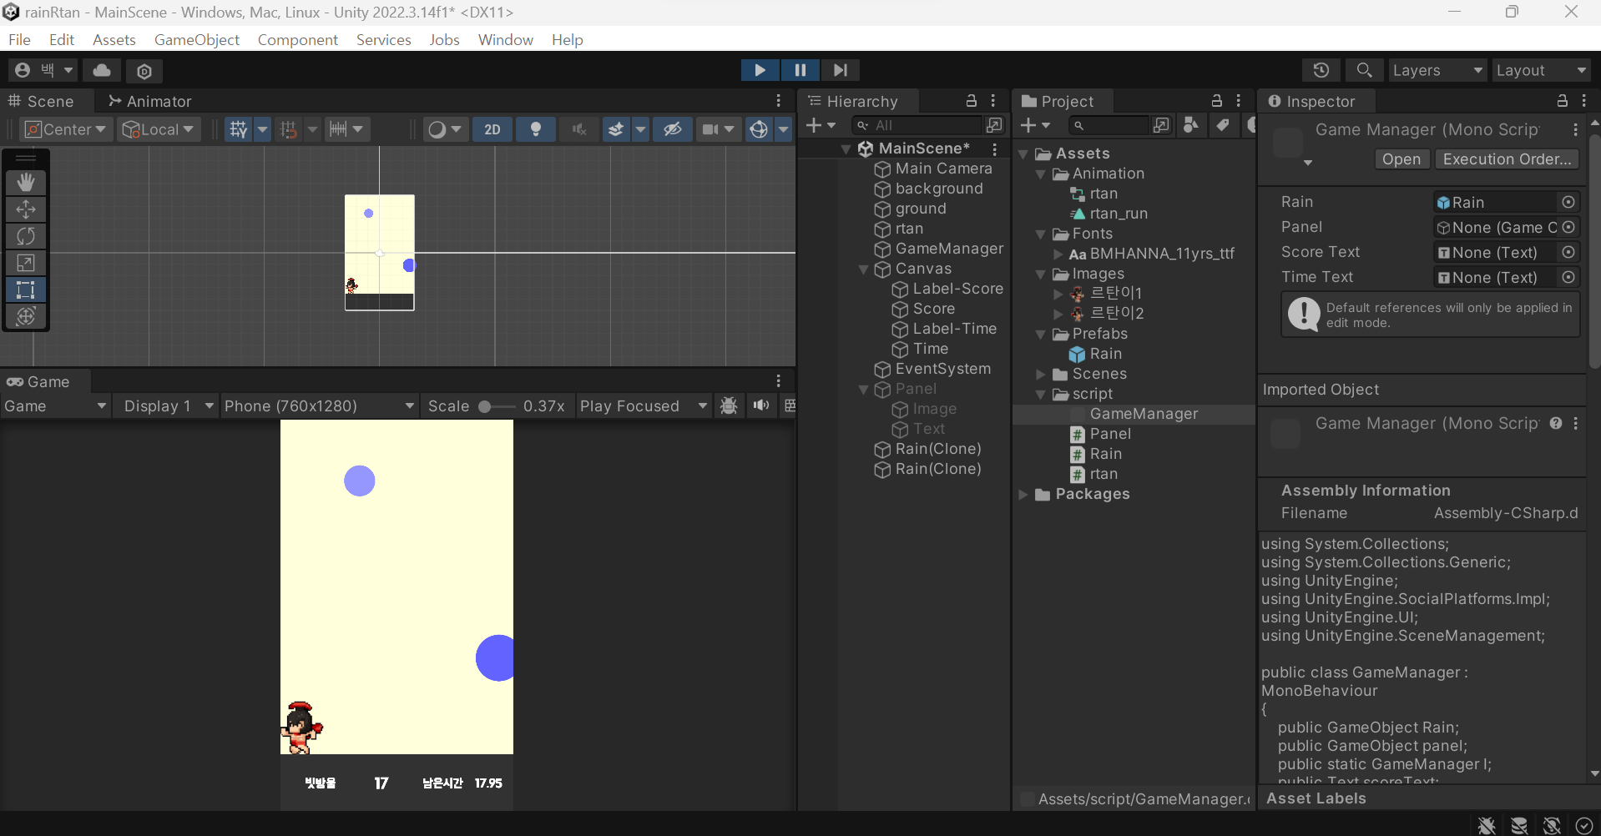The height and width of the screenshot is (836, 1601).
Task: Open the Hierarchy panel more options menu
Action: click(x=993, y=101)
